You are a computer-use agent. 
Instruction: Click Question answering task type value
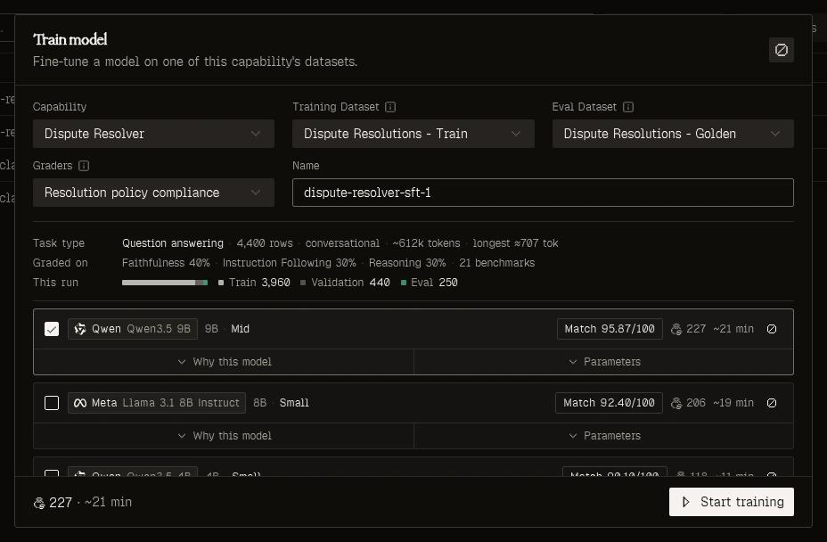(173, 243)
